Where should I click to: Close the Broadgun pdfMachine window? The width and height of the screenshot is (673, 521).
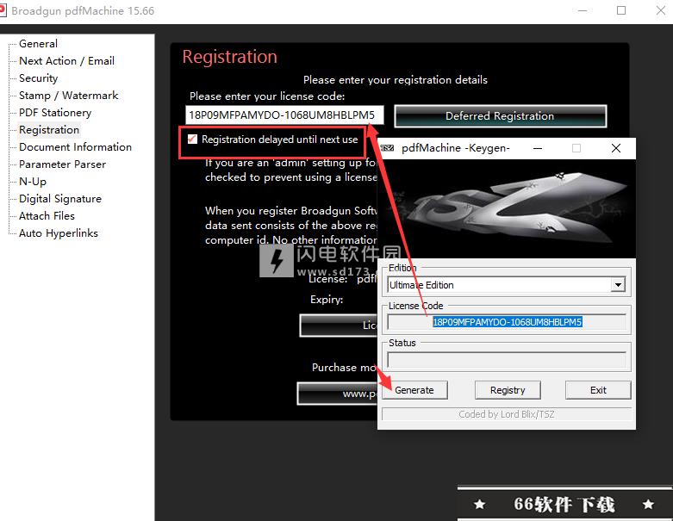pyautogui.click(x=661, y=10)
